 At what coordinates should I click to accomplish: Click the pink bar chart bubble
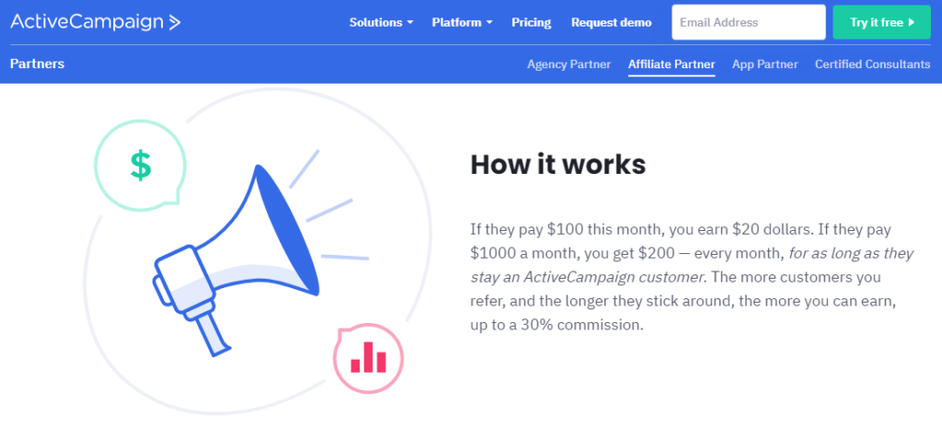point(369,357)
